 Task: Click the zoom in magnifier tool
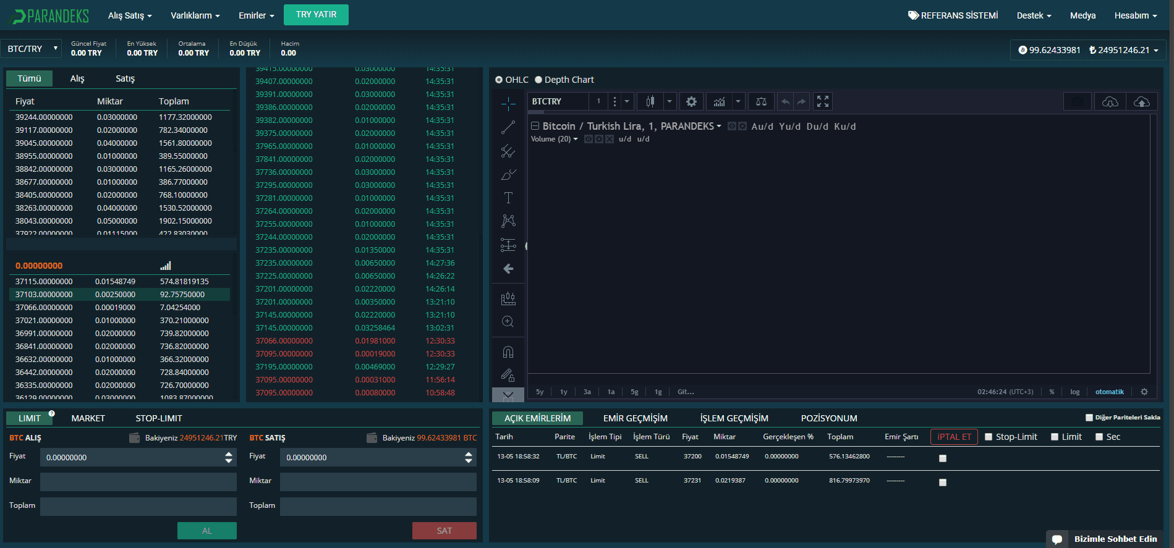point(508,322)
